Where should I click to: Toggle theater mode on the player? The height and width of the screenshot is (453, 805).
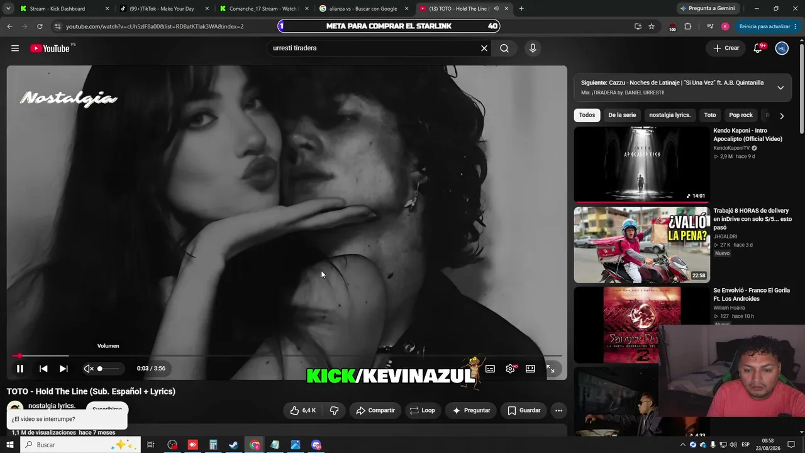pos(530,369)
